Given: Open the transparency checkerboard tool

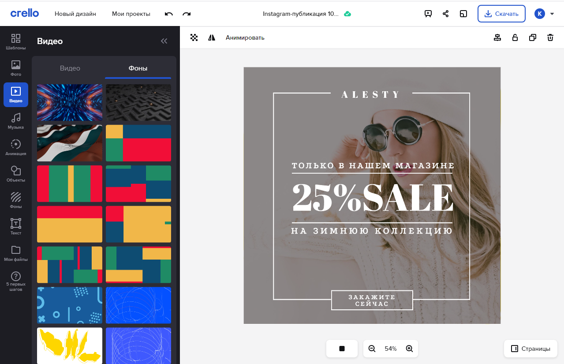Looking at the screenshot, I should [194, 37].
